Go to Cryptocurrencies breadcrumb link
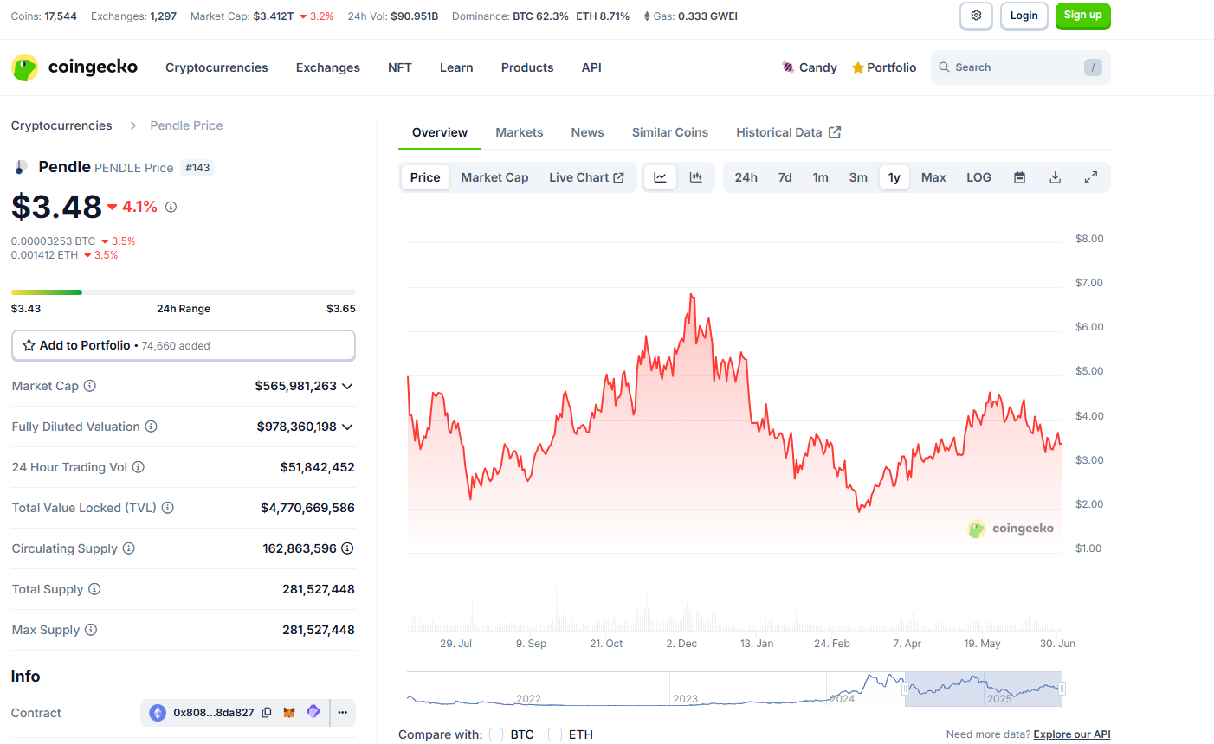1214x744 pixels. pyautogui.click(x=61, y=125)
